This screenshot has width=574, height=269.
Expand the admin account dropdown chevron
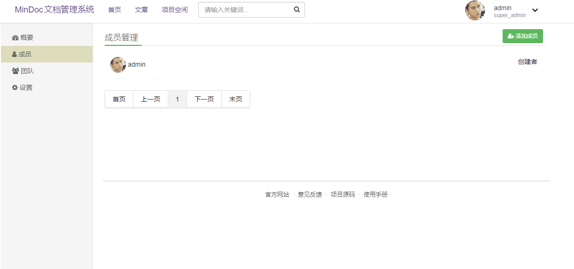(535, 10)
